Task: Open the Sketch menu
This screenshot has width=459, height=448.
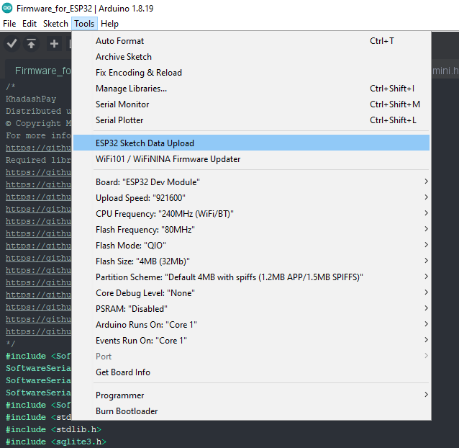Action: pyautogui.click(x=55, y=24)
